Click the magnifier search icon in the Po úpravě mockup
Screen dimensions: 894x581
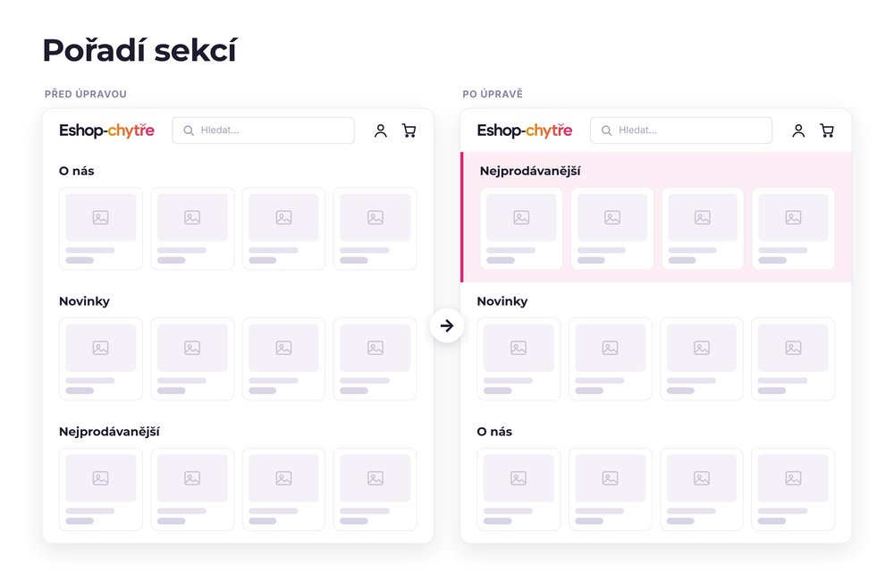(606, 131)
